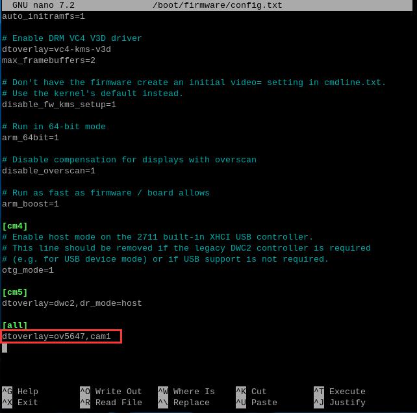Click the [cm4] section header

coord(15,226)
